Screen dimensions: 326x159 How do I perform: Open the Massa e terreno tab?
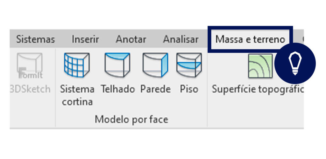coord(250,39)
